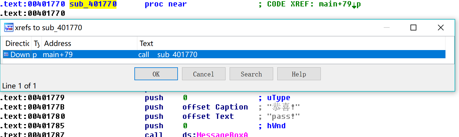This screenshot has height=137, width=459.
Task: Click highlighted sub_401770 label in disassembly
Action: pos(93,4)
